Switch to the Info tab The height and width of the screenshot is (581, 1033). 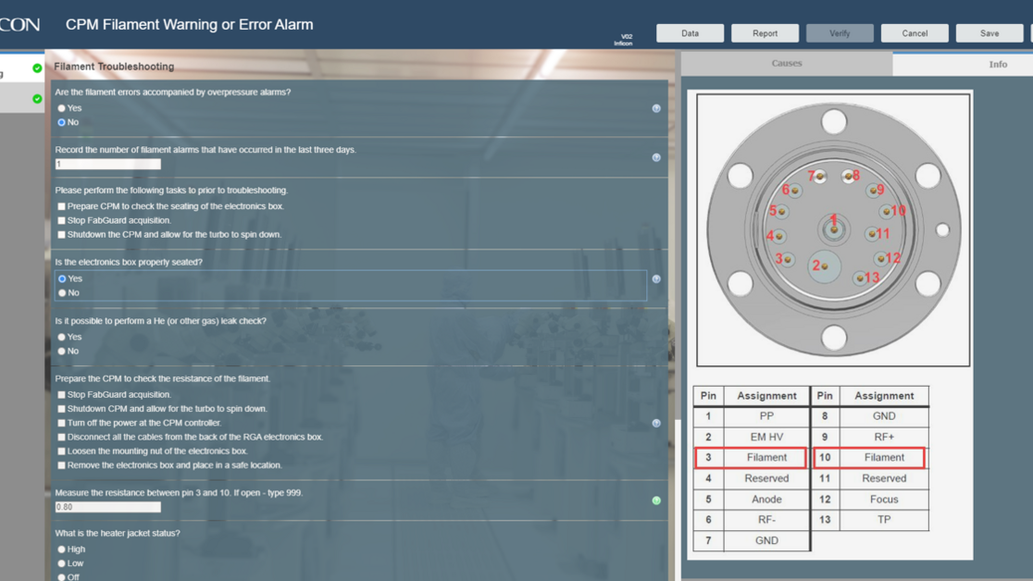pyautogui.click(x=998, y=64)
